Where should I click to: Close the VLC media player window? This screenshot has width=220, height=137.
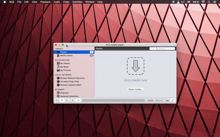(56, 45)
